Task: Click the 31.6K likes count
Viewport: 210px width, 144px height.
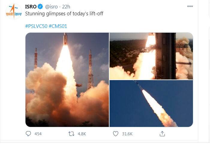Action: pyautogui.click(x=127, y=134)
